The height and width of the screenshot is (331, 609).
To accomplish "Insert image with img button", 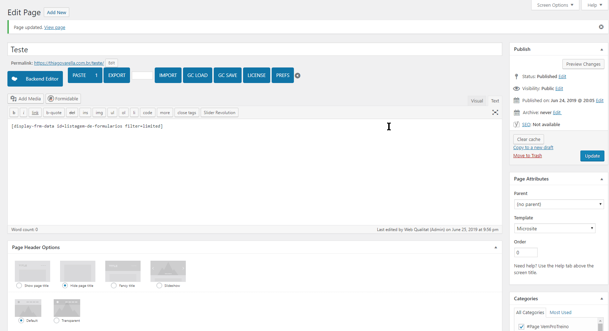I will click(x=99, y=113).
